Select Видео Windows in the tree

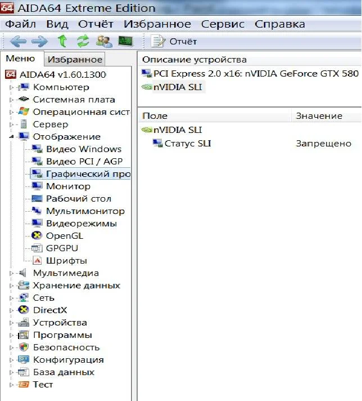(x=84, y=149)
